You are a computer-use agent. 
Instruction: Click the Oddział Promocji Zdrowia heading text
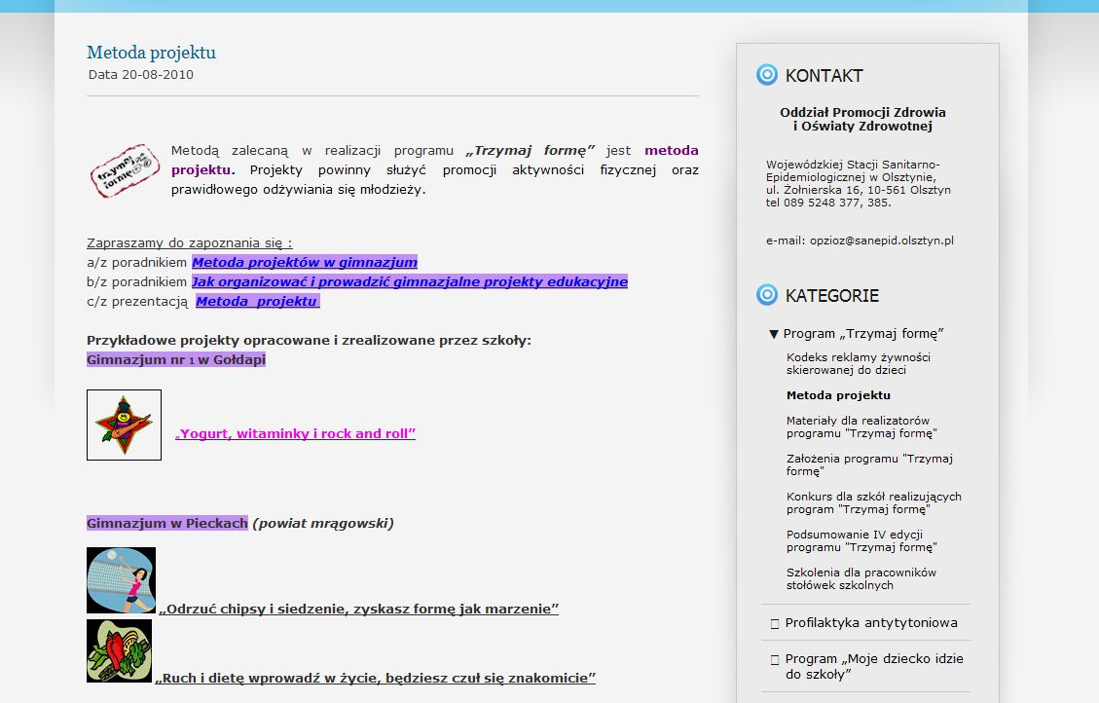click(862, 119)
